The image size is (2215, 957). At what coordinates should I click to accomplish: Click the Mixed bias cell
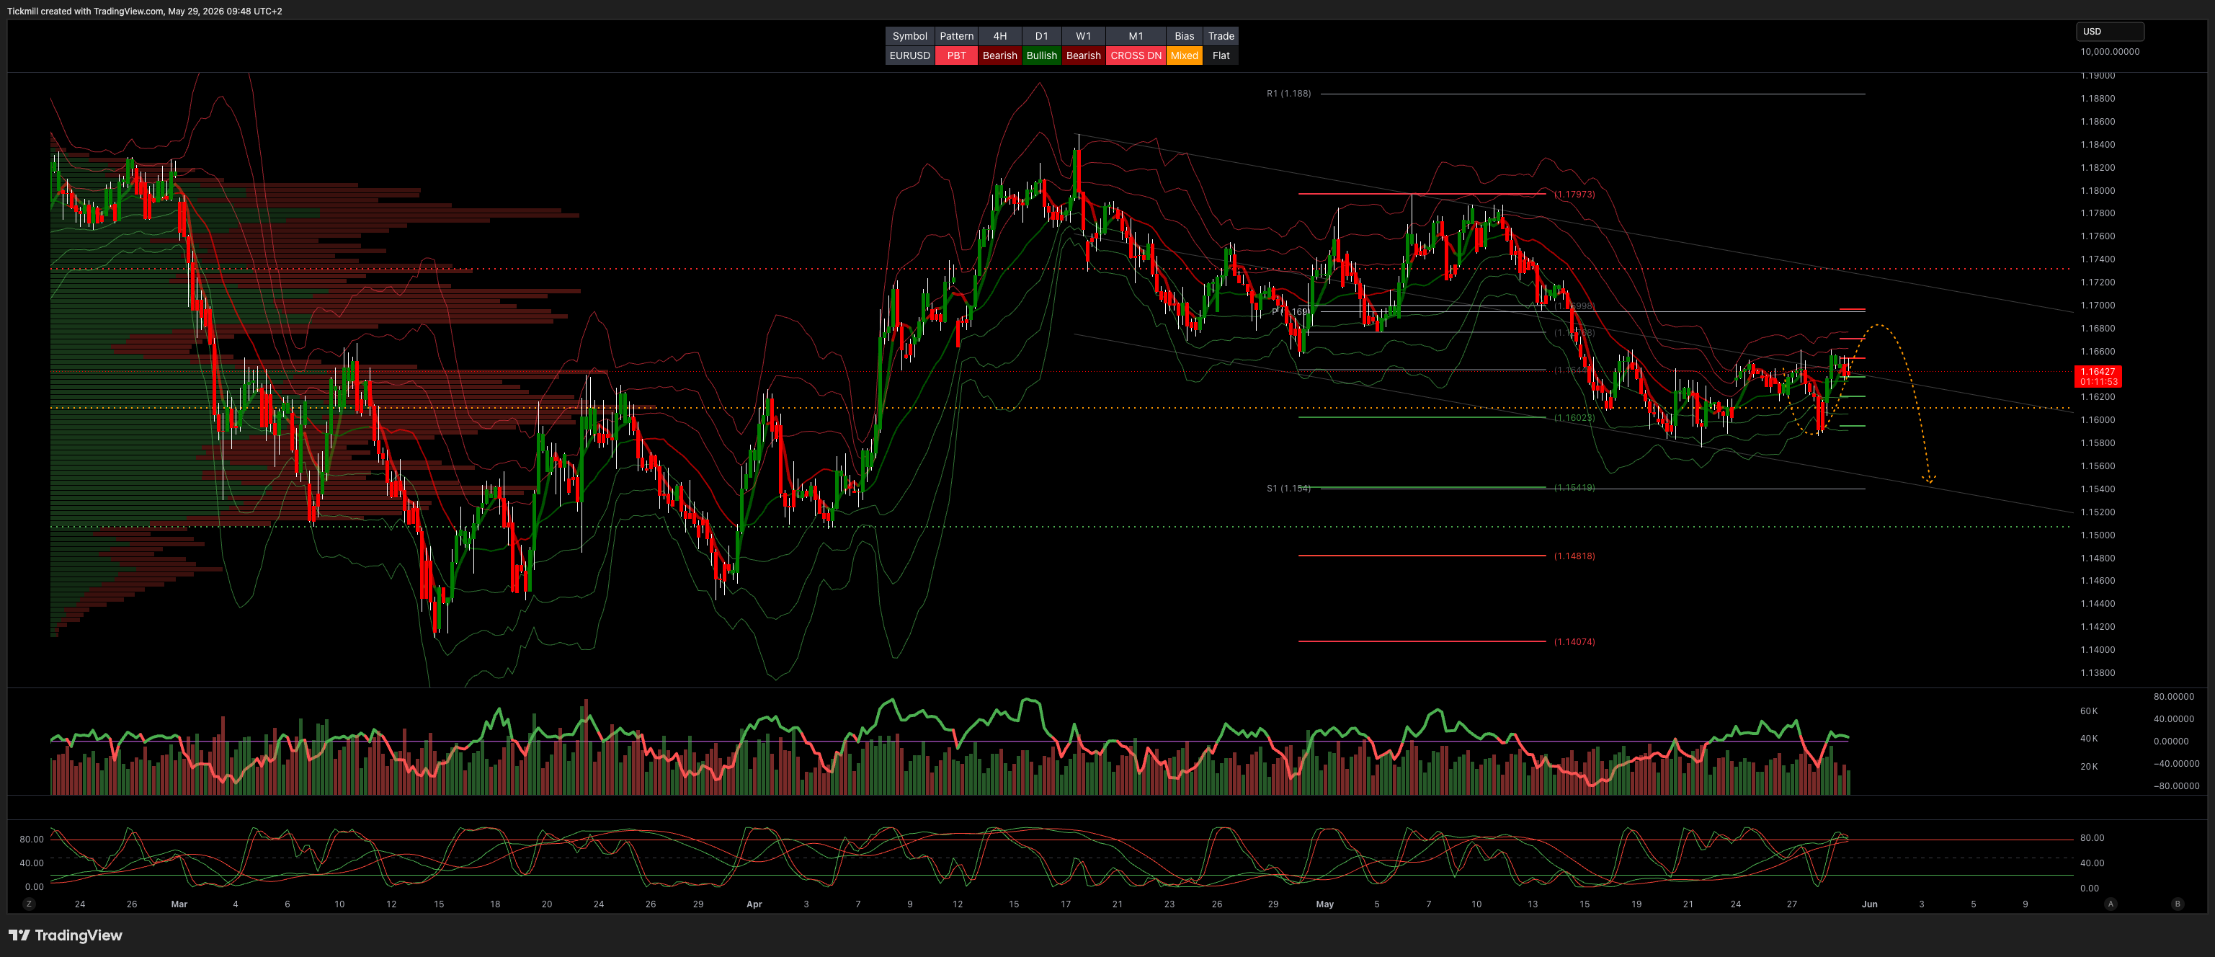click(x=1184, y=55)
